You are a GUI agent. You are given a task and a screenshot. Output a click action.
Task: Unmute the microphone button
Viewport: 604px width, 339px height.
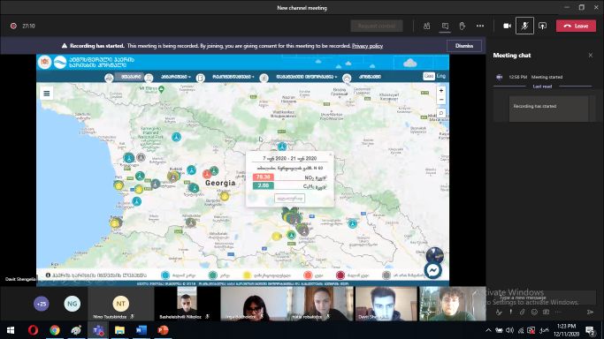coord(524,26)
